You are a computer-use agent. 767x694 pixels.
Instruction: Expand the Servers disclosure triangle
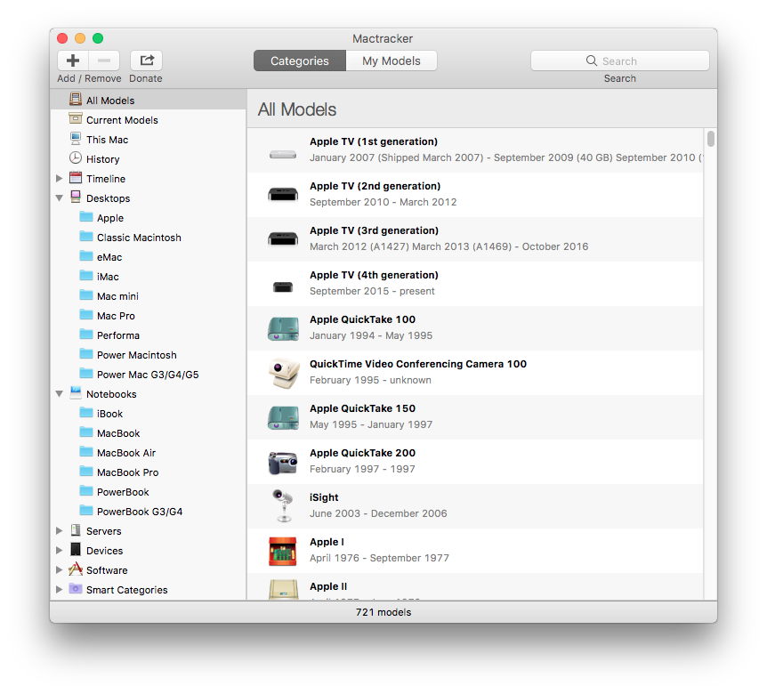click(x=60, y=531)
